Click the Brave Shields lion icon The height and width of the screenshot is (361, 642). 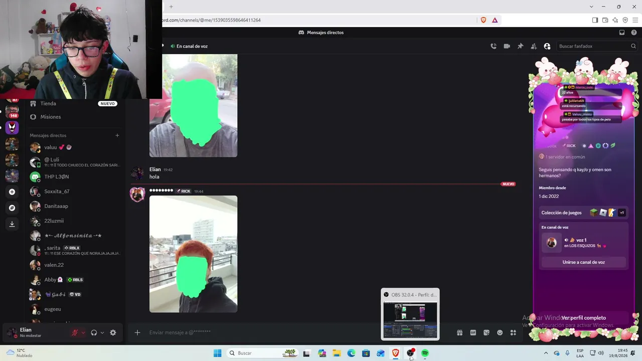(x=484, y=20)
